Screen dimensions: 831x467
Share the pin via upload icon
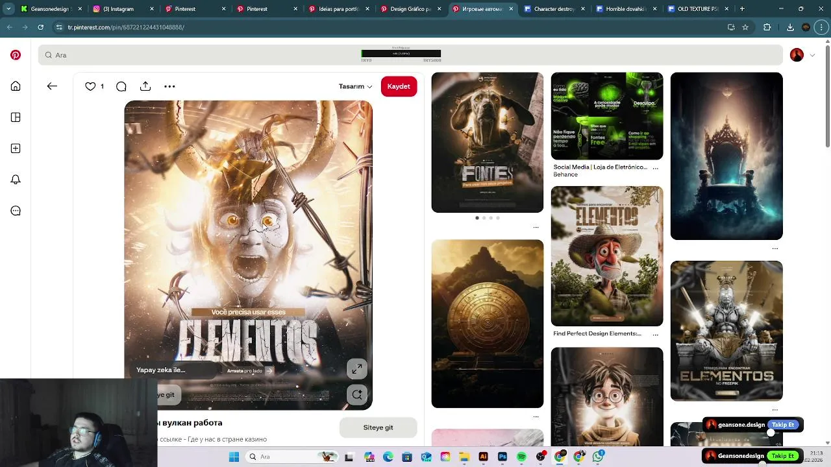pos(145,86)
